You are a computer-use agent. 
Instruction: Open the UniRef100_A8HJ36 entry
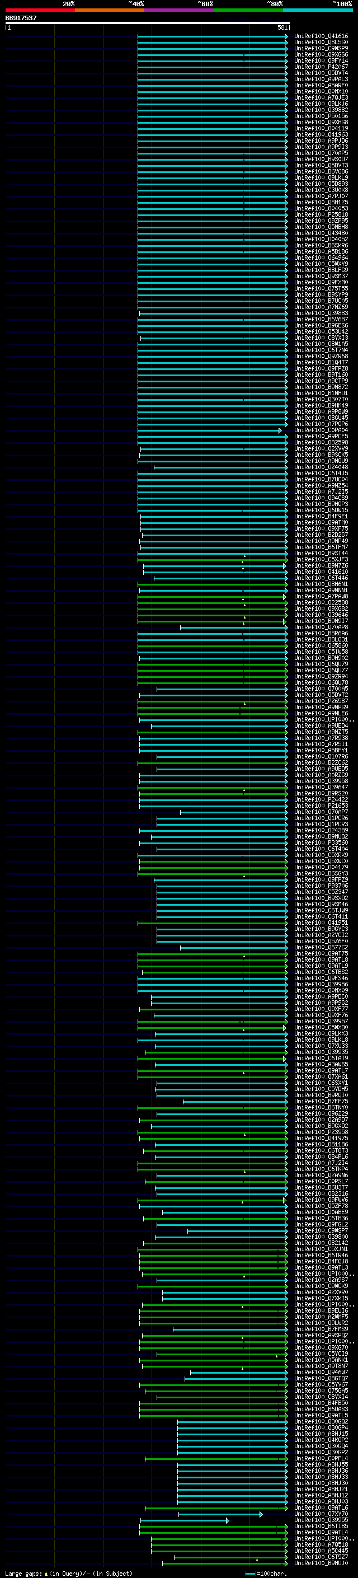pyautogui.click(x=321, y=1471)
